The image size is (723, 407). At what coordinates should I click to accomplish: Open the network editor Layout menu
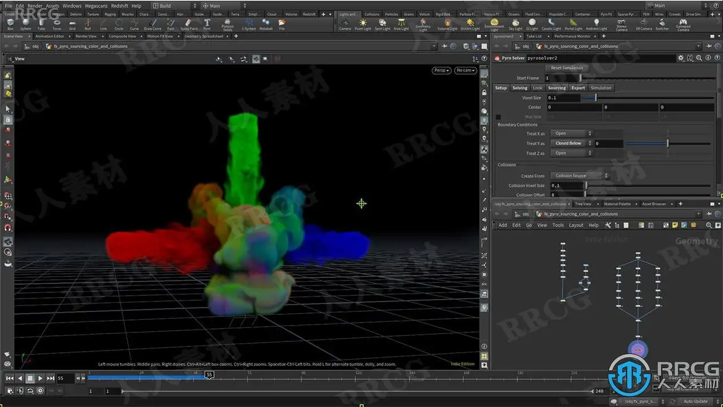coord(576,225)
